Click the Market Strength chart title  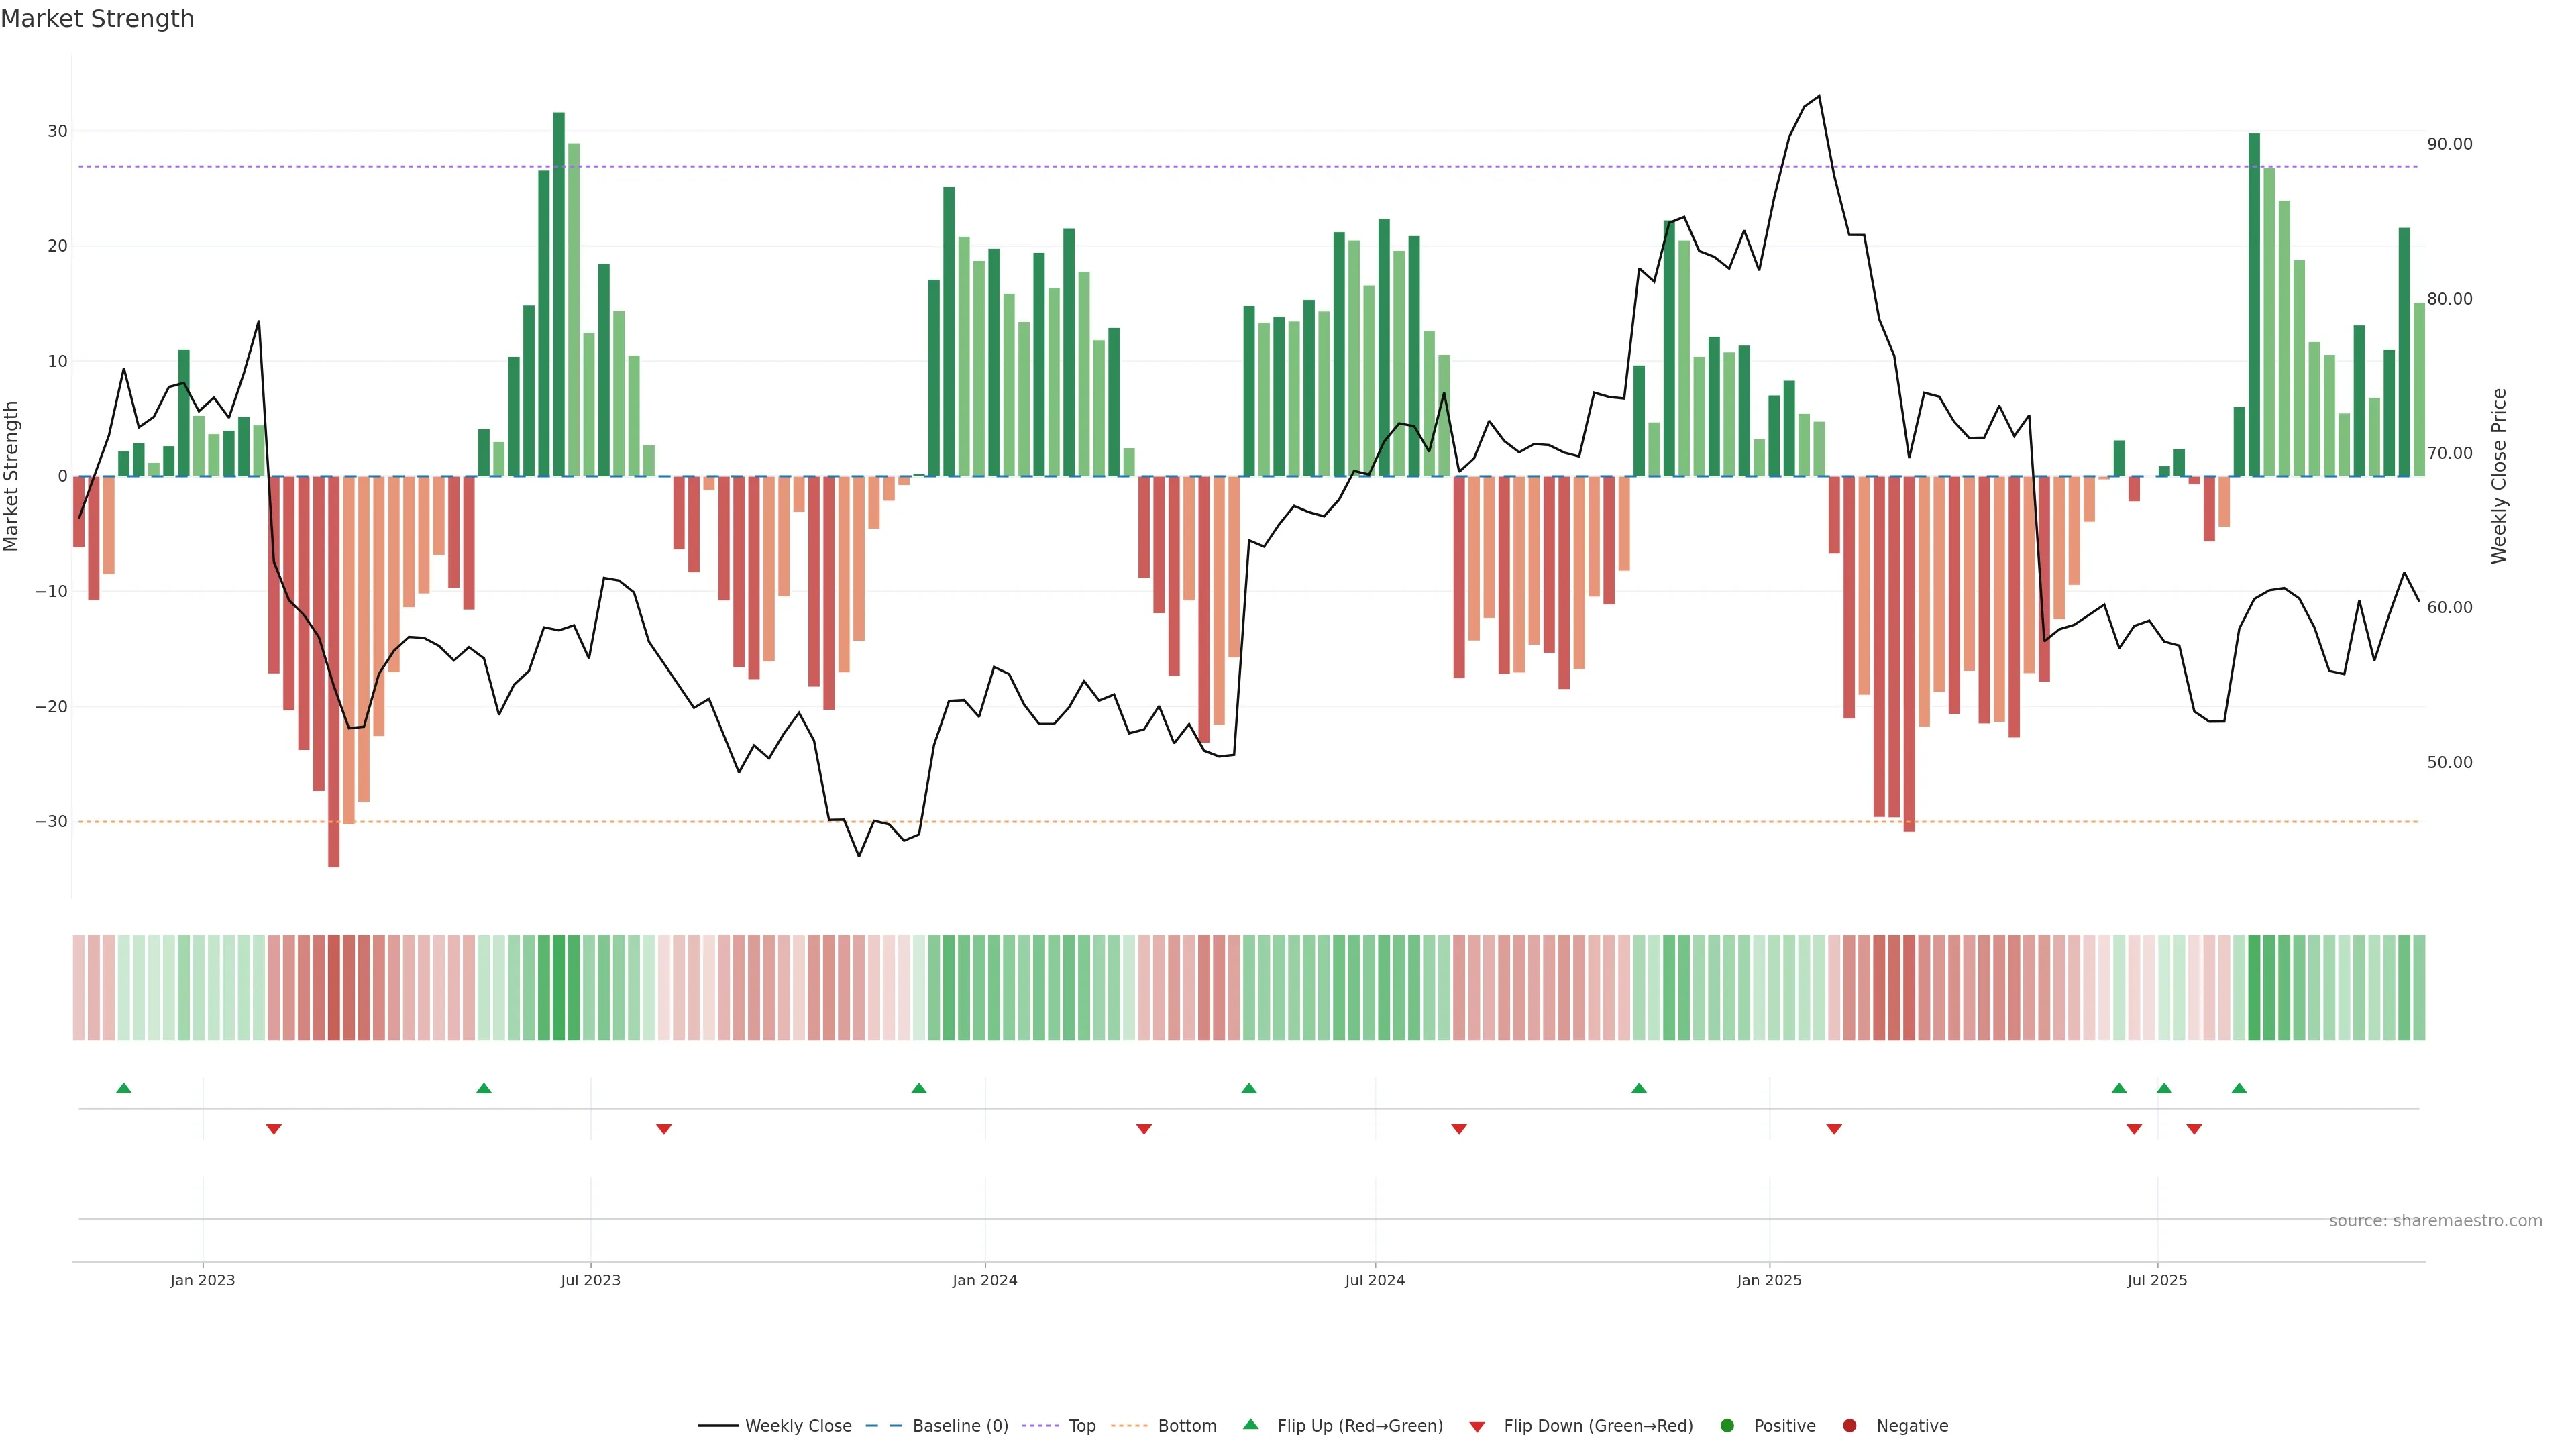pos(97,19)
